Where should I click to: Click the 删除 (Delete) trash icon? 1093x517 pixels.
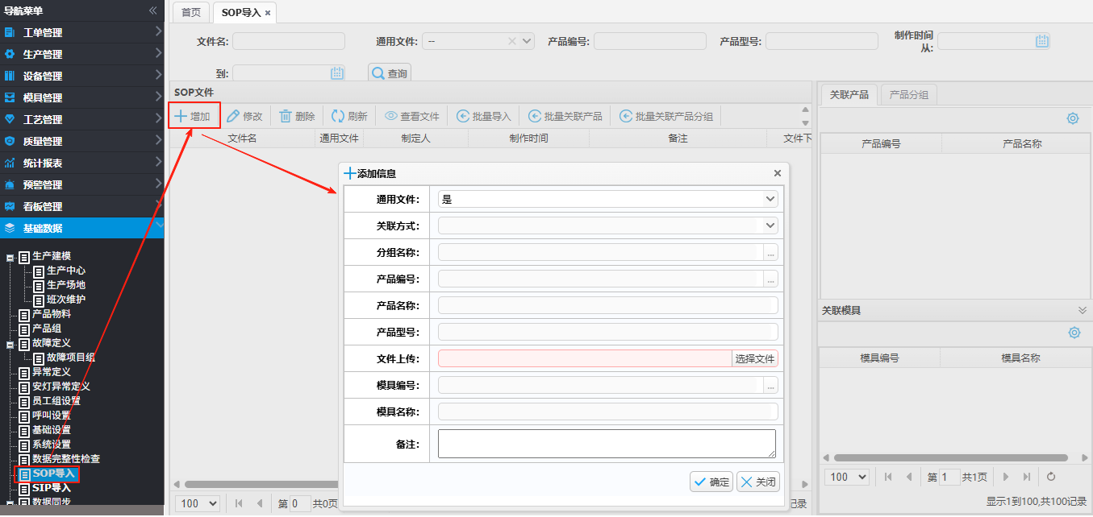pyautogui.click(x=286, y=116)
